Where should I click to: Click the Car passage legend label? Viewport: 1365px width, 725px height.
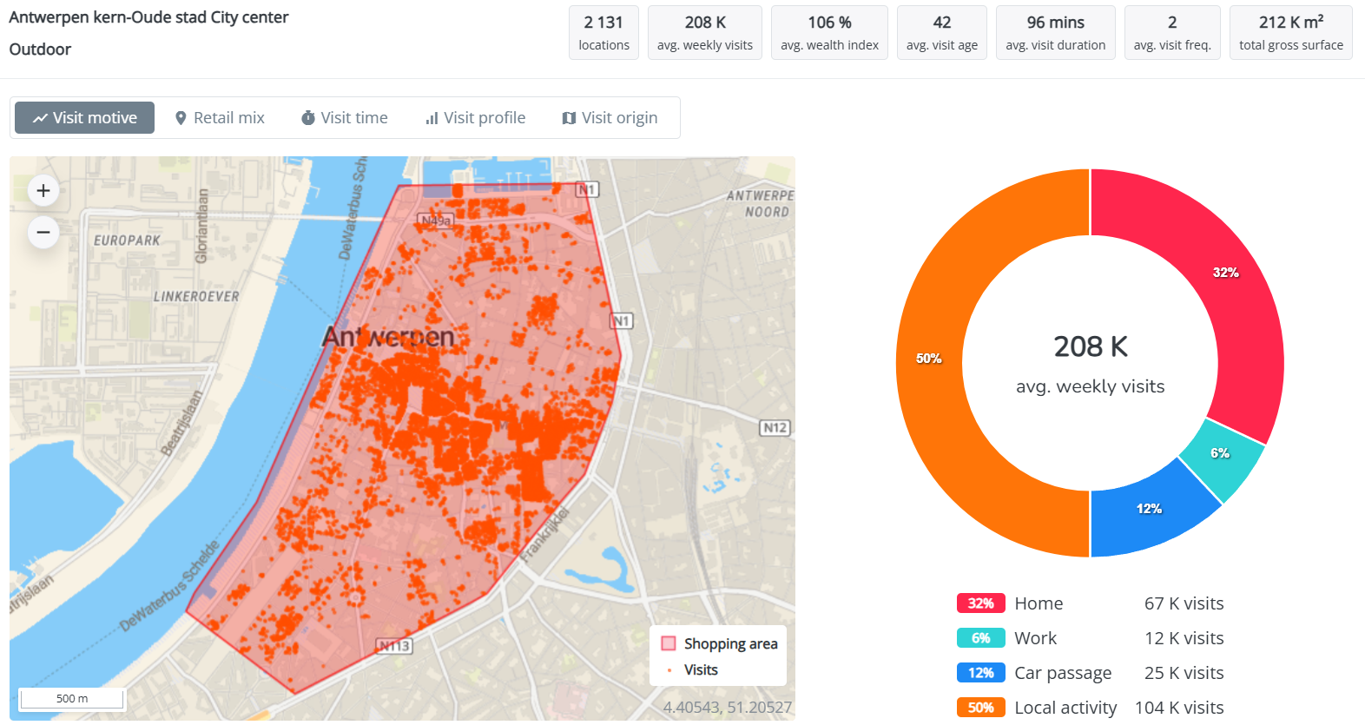[1063, 673]
